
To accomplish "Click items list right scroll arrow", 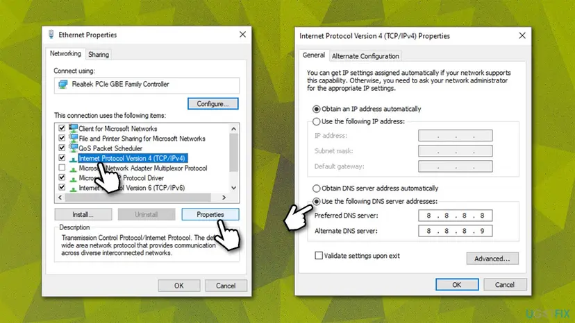I will (x=224, y=198).
